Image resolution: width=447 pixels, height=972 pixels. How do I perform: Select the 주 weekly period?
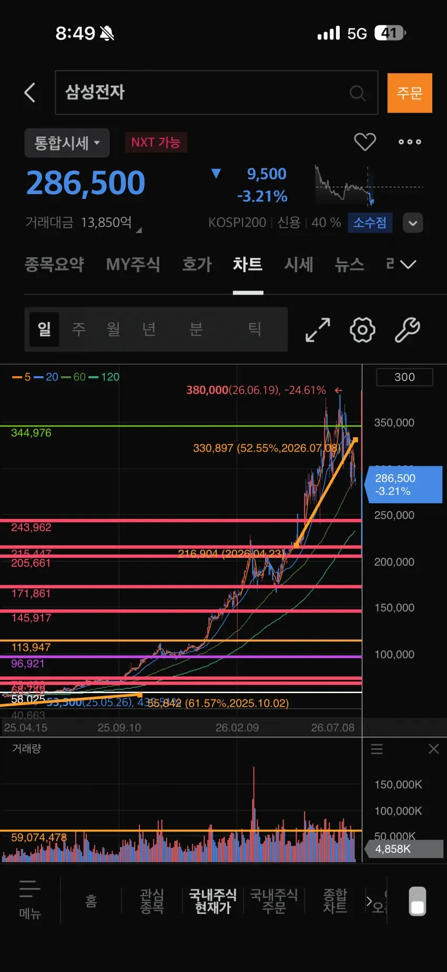[x=79, y=329]
